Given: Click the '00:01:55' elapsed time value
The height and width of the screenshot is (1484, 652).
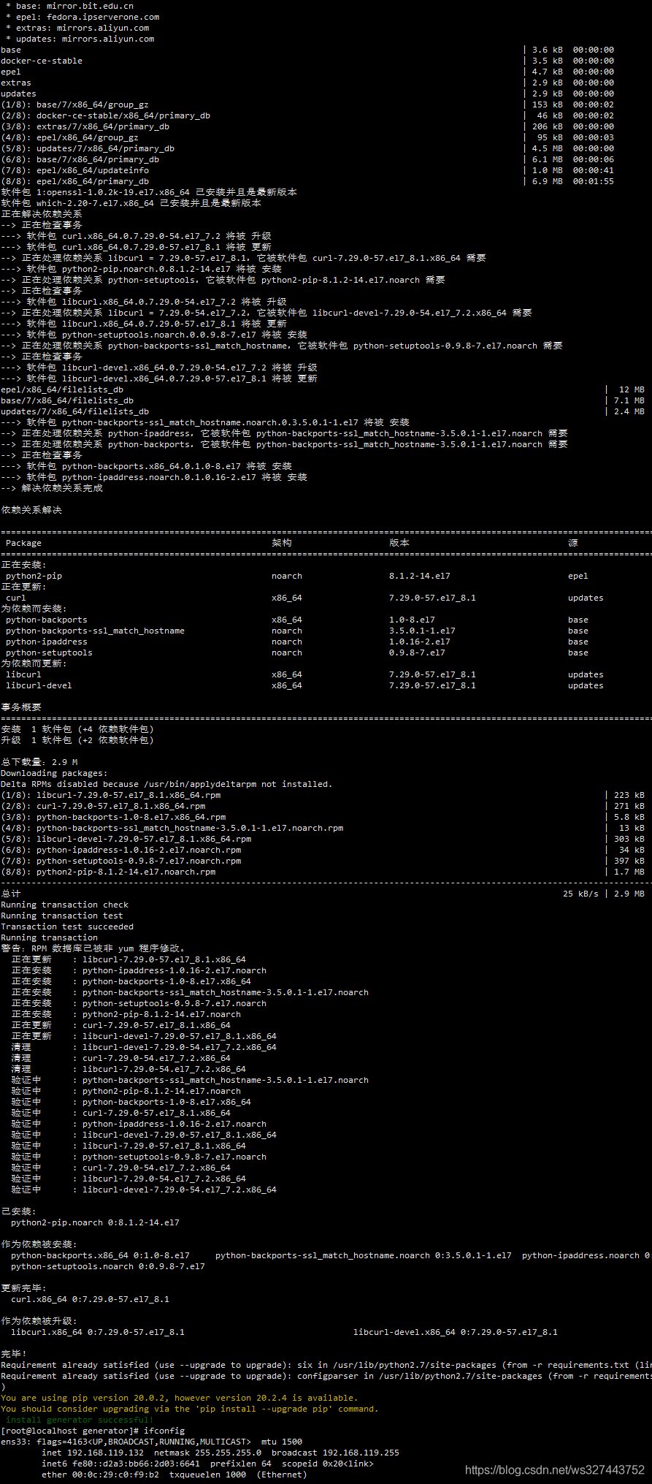Looking at the screenshot, I should pos(593,181).
